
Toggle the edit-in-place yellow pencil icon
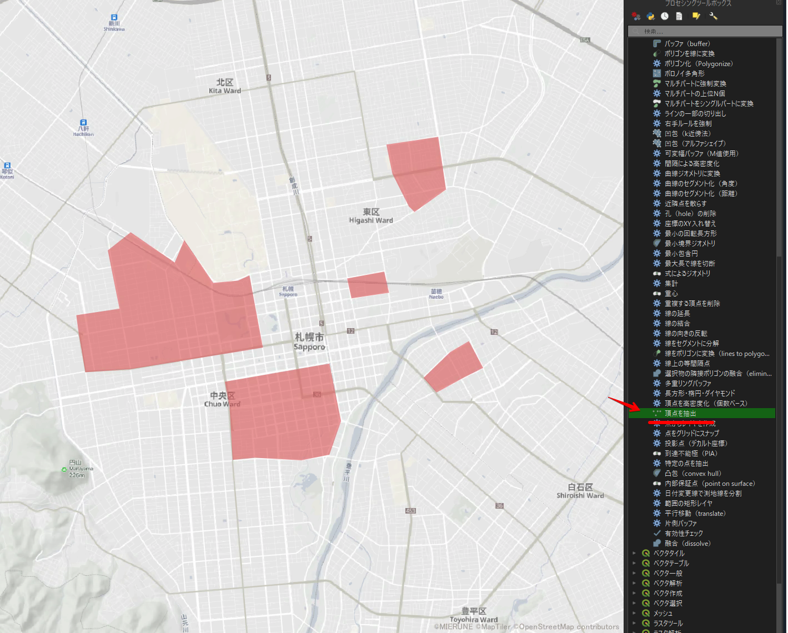pyautogui.click(x=696, y=16)
